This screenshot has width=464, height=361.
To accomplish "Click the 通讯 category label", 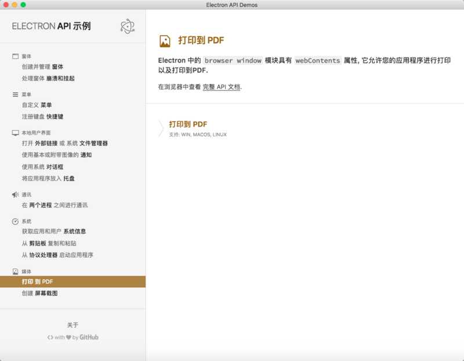I will [26, 194].
